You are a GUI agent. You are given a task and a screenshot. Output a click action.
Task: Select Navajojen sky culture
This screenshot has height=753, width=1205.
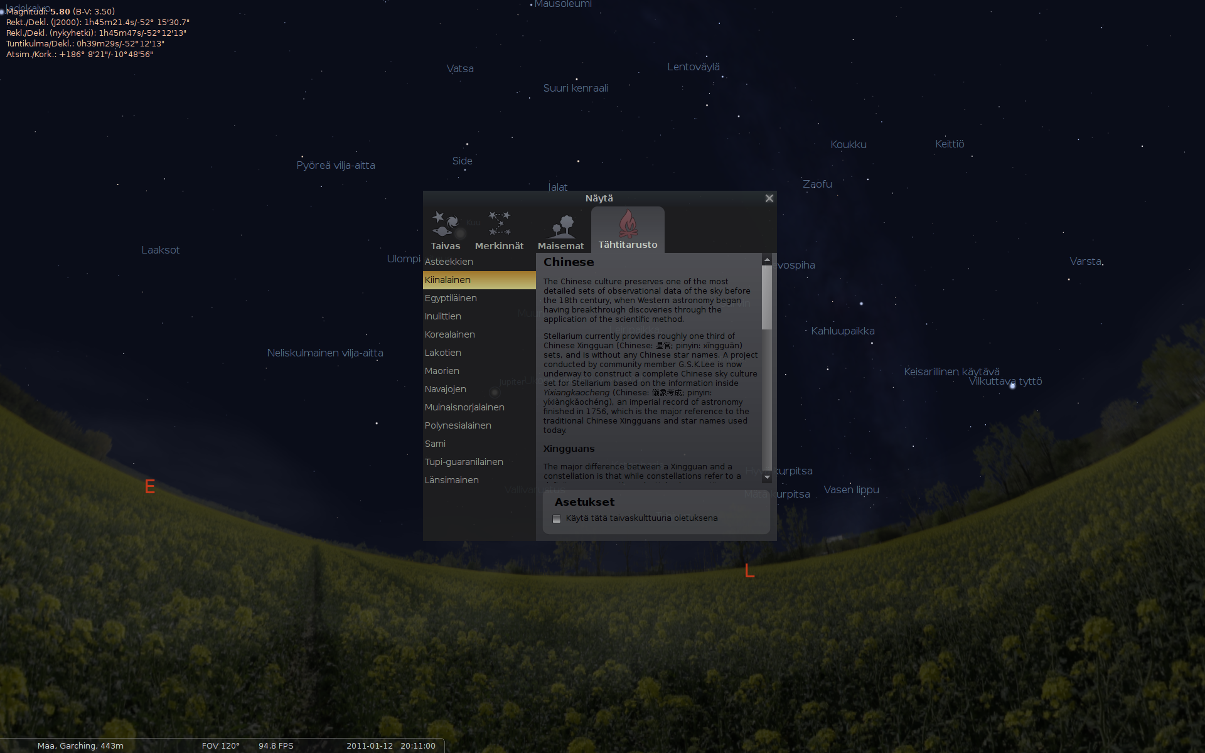pyautogui.click(x=479, y=389)
